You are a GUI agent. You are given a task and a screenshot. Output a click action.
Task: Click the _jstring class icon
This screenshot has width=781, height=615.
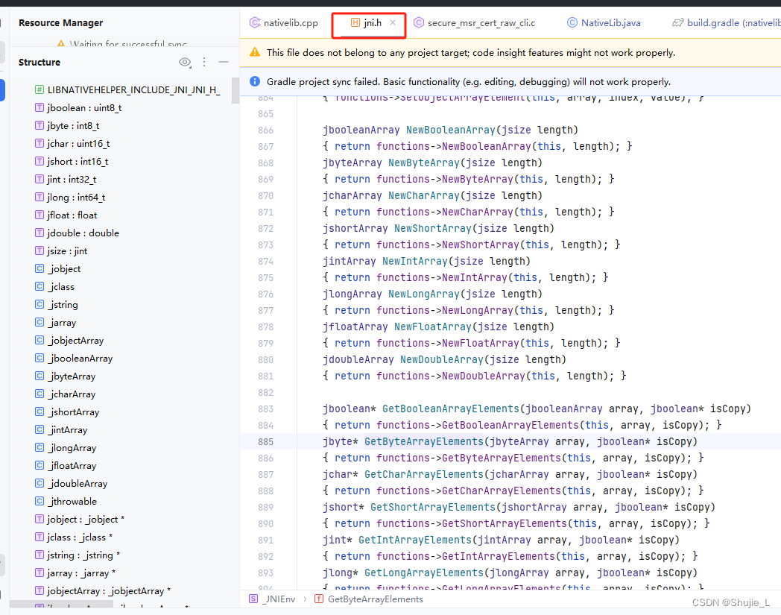(39, 304)
